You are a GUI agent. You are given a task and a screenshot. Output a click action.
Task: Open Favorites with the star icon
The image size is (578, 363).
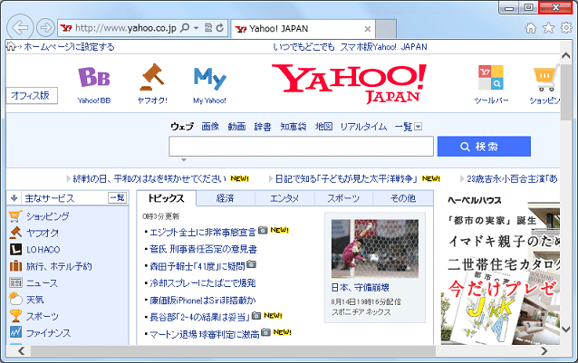(x=548, y=28)
